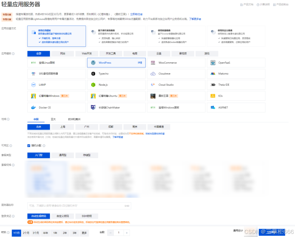Image resolution: width=295 pixels, height=237 pixels.
Task: Select 自定义密码 login credential
Action: point(63,216)
